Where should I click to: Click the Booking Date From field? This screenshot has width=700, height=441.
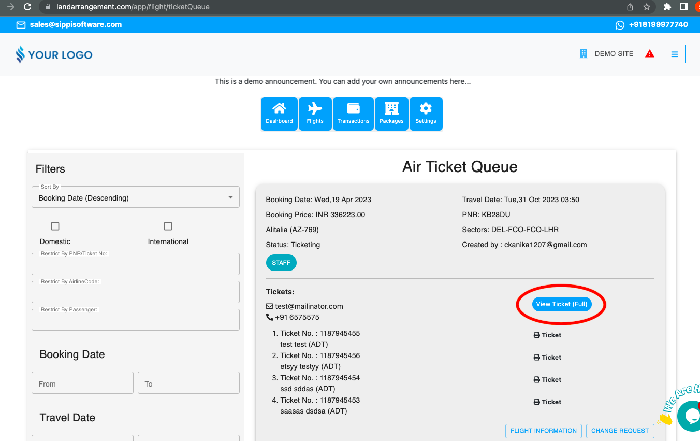pos(82,383)
